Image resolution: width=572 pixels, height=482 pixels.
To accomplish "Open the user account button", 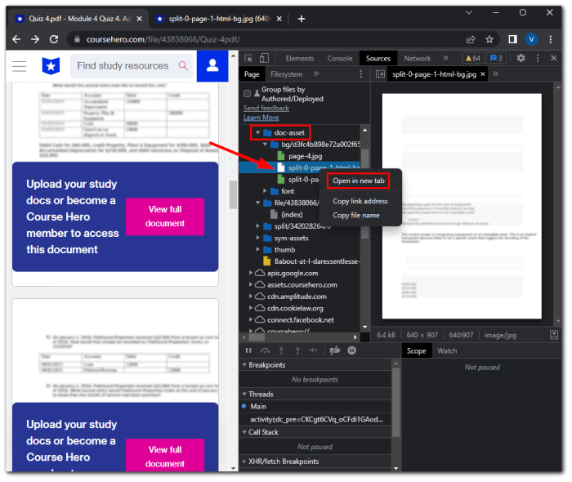I will pos(212,66).
